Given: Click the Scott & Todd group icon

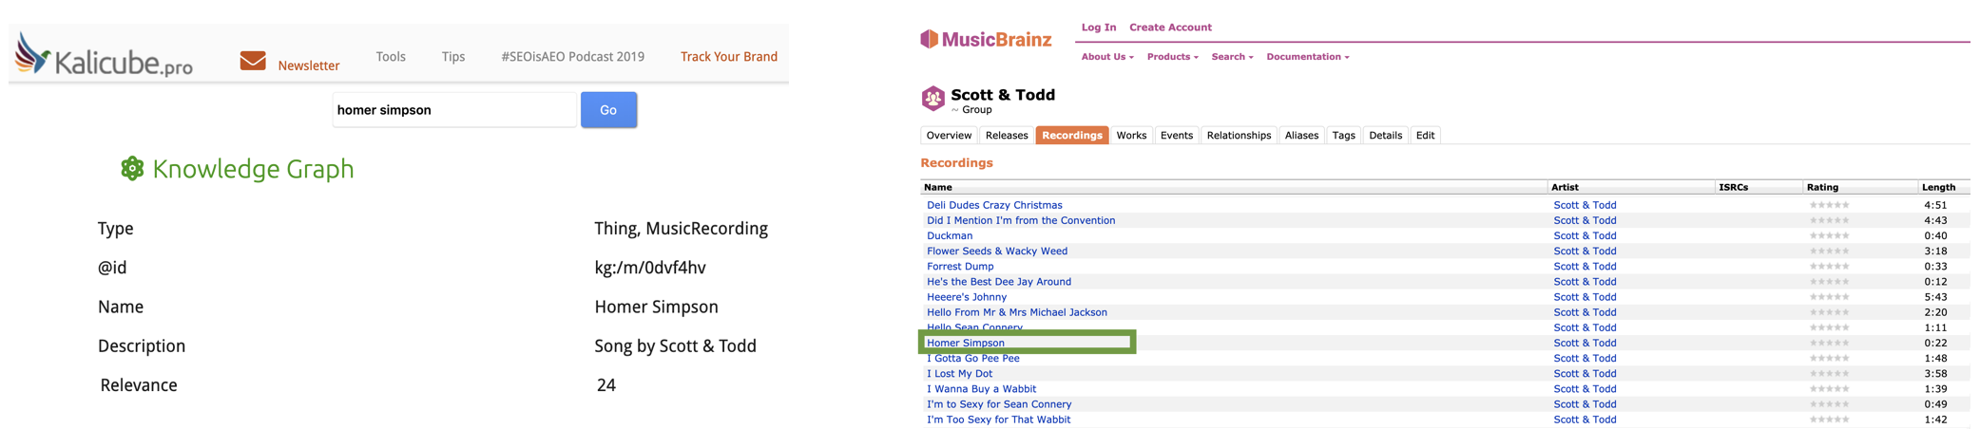Looking at the screenshot, I should click(933, 99).
